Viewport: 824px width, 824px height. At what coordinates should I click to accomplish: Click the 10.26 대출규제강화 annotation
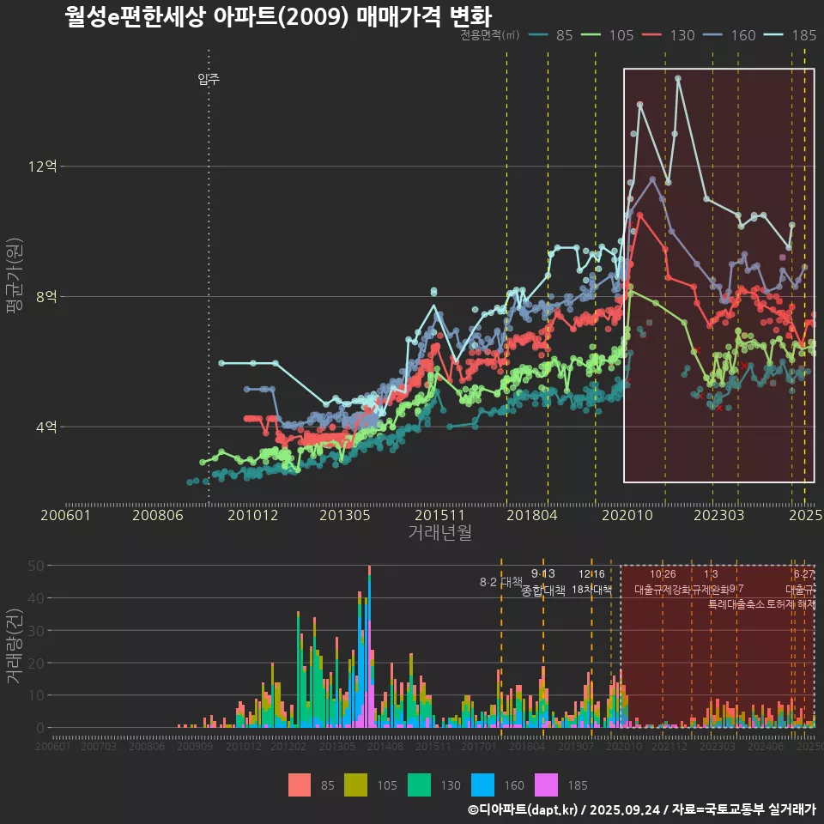[x=663, y=582]
